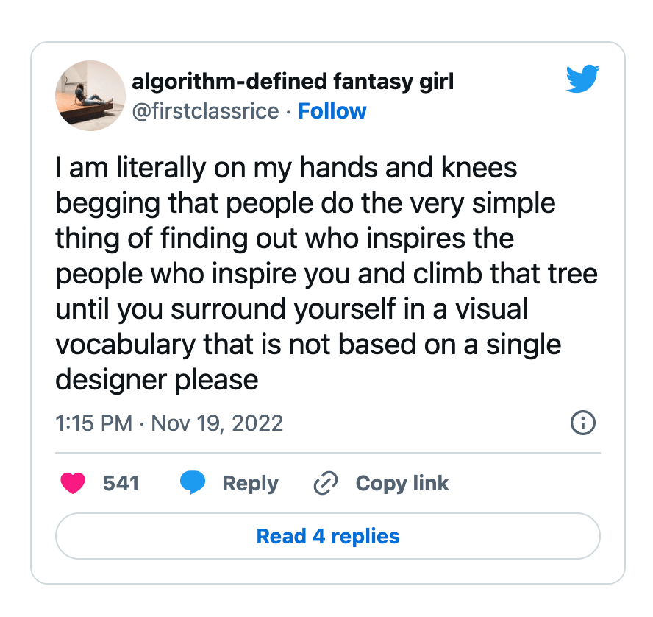The image size is (653, 617).
Task: Click the 541 likes count
Action: [121, 483]
